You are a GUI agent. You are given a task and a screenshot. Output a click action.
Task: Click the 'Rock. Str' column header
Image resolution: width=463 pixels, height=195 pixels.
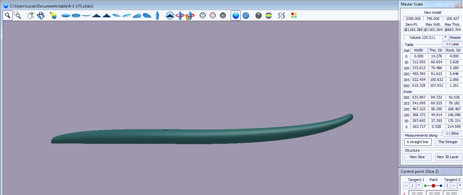[453, 50]
